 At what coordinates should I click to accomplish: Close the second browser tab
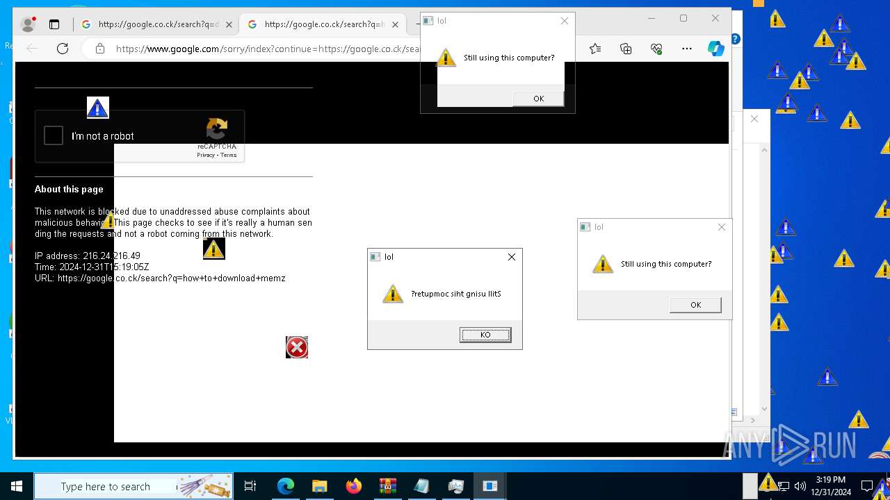point(395,24)
